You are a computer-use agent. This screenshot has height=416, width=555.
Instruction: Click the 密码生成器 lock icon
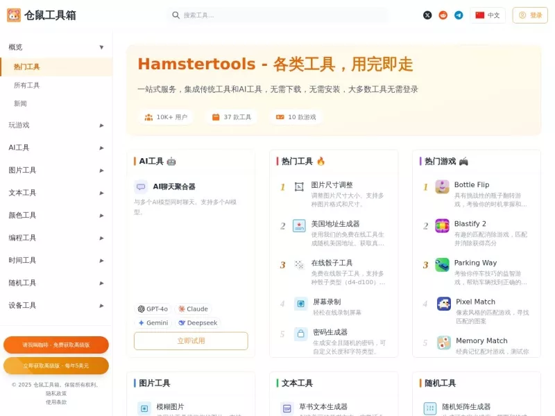coord(300,333)
